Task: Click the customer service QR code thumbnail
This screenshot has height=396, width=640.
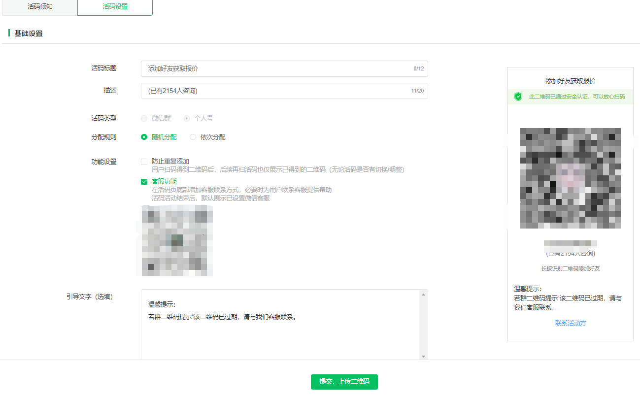Action: [x=177, y=240]
